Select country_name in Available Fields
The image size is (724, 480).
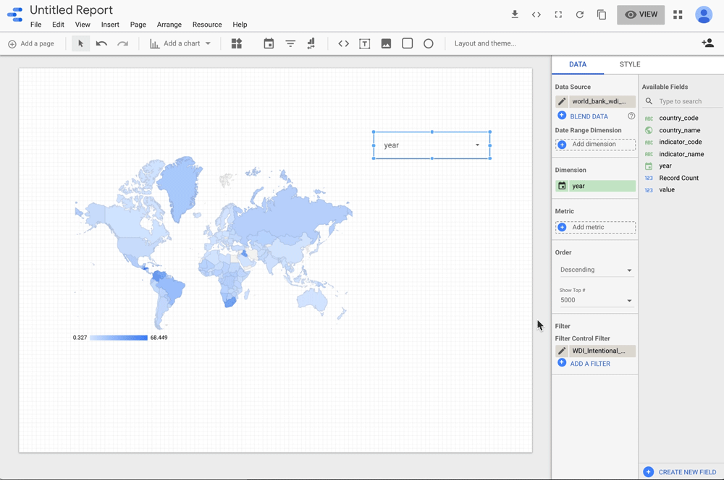(679, 130)
